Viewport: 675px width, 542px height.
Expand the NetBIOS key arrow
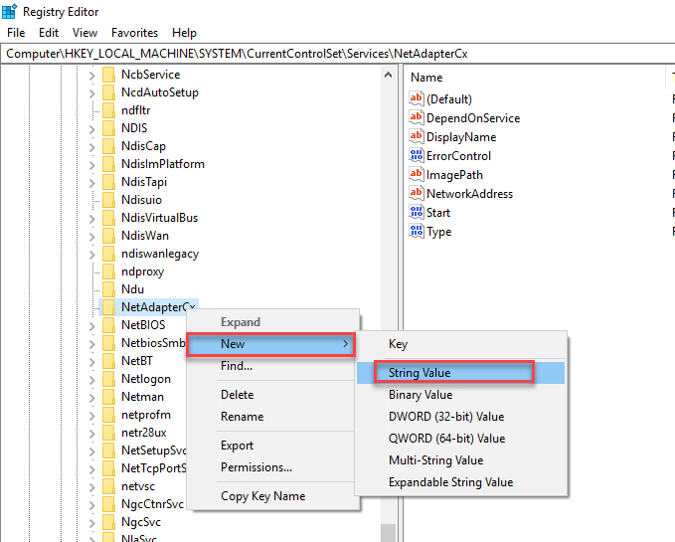[92, 325]
